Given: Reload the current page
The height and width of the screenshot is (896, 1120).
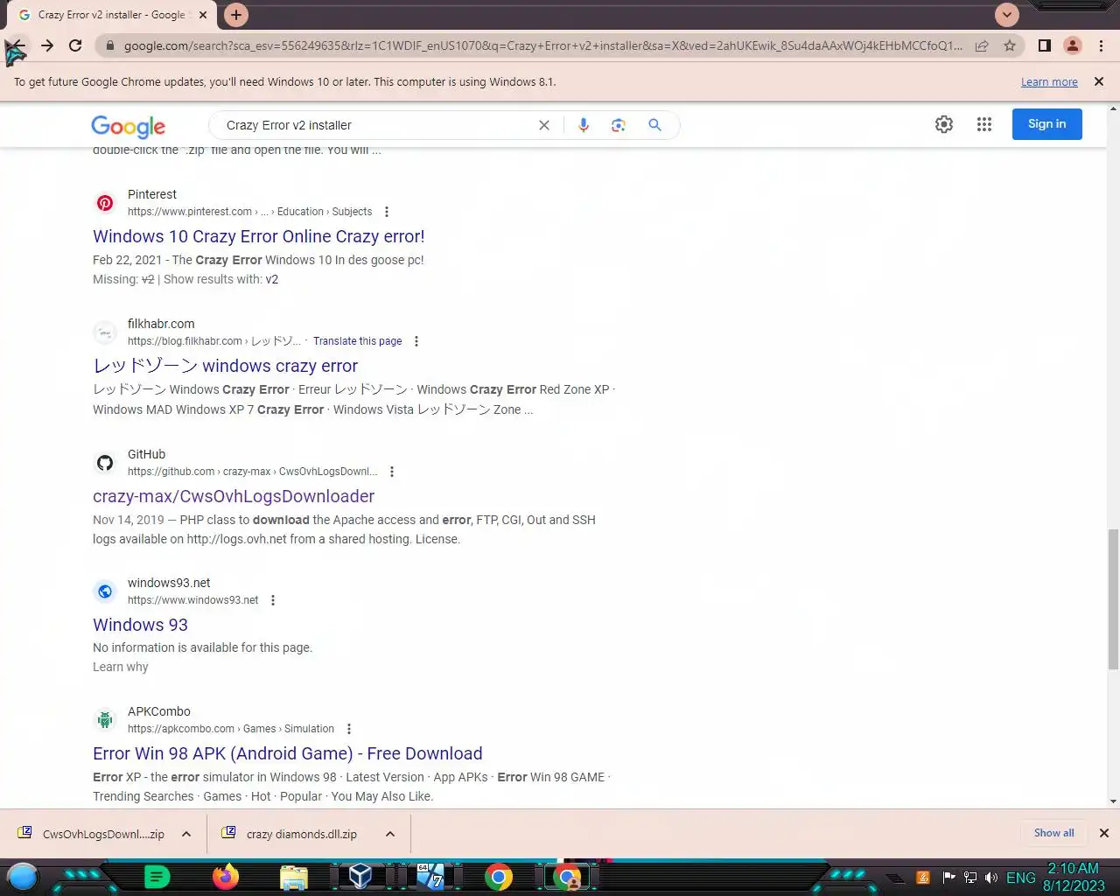Looking at the screenshot, I should tap(75, 45).
